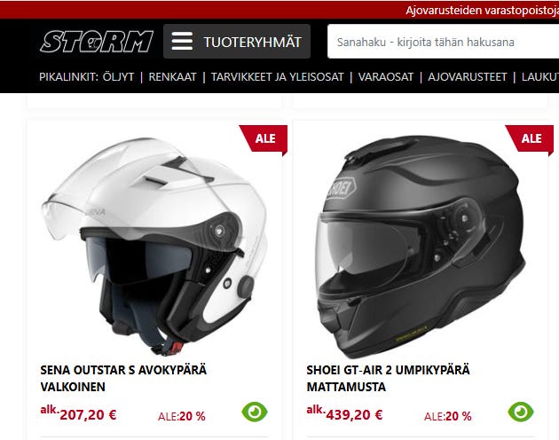
Task: Go to TARVIKKEET JA YLEISOSAT
Action: pyautogui.click(x=278, y=77)
